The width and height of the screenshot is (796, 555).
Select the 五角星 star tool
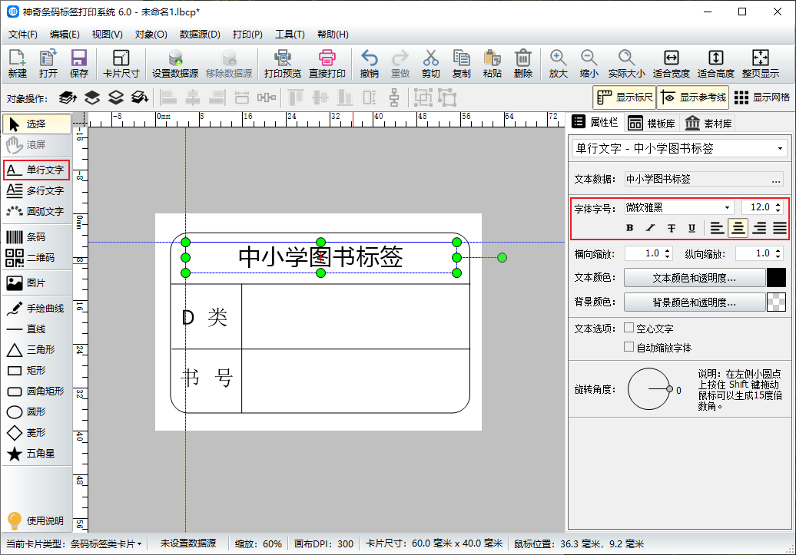[x=37, y=454]
